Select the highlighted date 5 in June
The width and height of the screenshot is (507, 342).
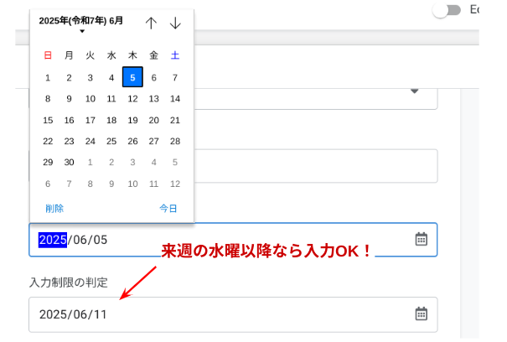click(132, 77)
